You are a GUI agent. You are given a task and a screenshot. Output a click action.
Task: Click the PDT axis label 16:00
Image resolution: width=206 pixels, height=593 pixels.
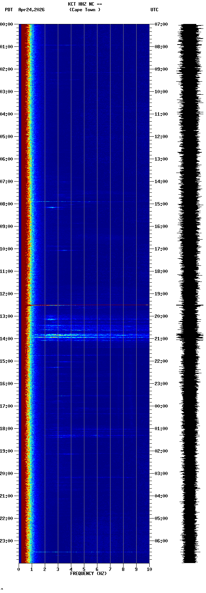6,384
